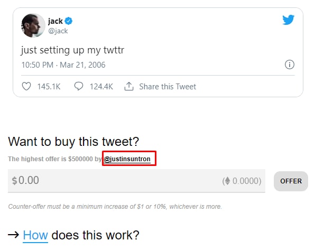Click the tweet info icon
324x250 pixels.
pyautogui.click(x=289, y=65)
